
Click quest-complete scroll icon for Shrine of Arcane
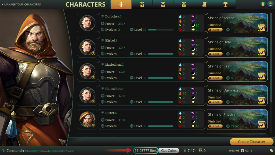[x=262, y=28]
